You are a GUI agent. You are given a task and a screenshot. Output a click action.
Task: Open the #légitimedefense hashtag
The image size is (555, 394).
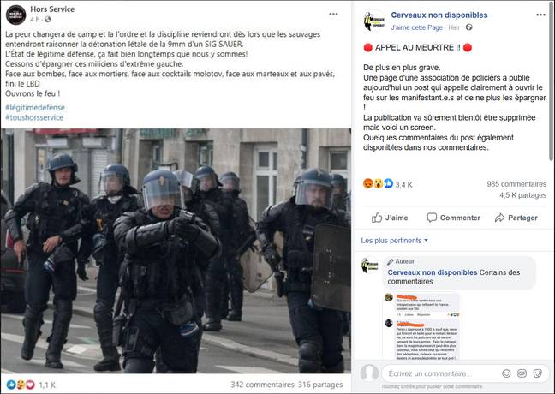(x=35, y=108)
